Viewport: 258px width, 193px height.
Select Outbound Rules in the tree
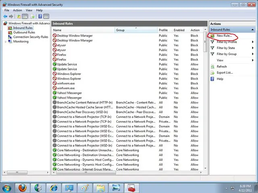[24, 33]
